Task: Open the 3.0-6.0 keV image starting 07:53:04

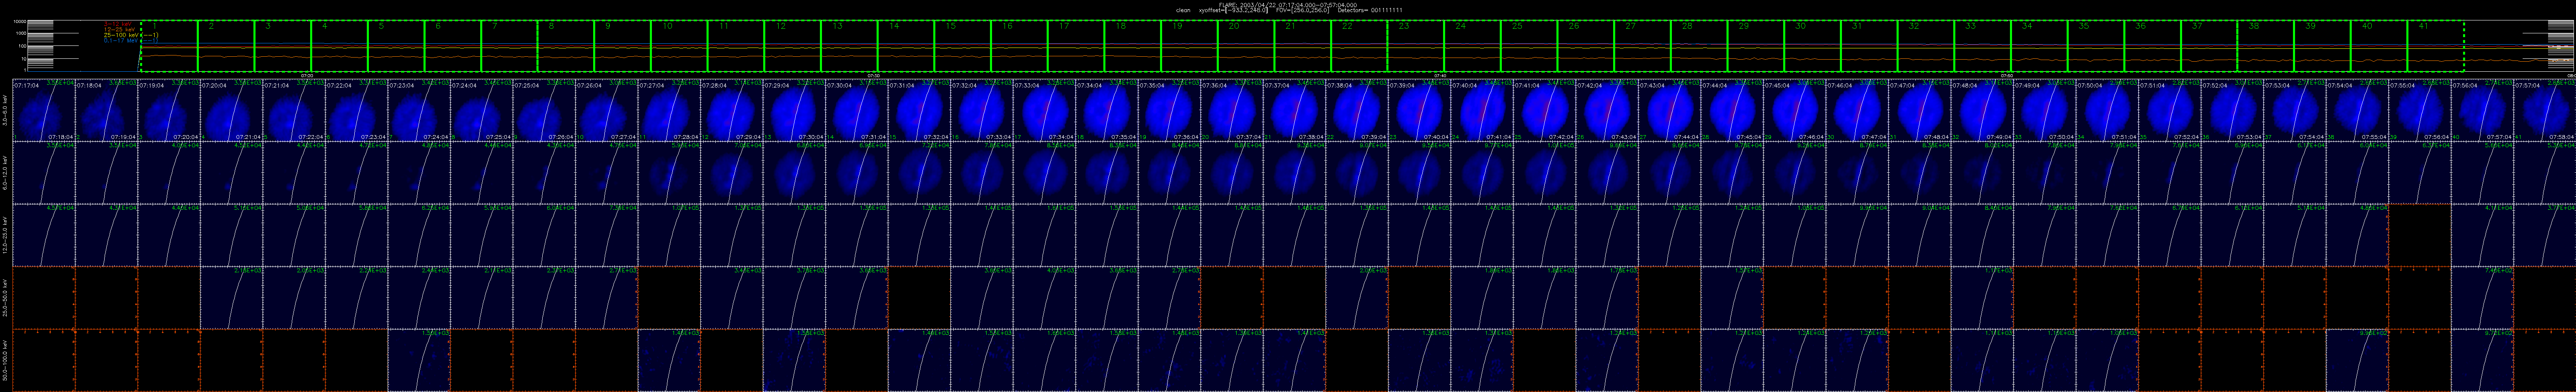Action: click(2295, 110)
